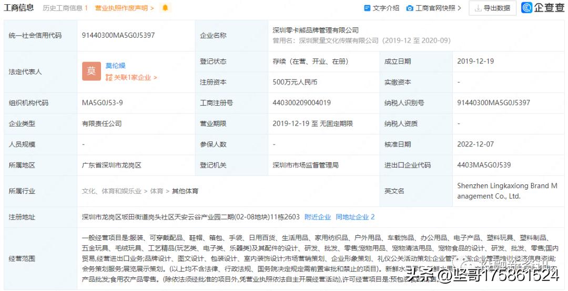This screenshot has height=291, width=568.
Task: Click business registration number 440300209004019
Action: (x=301, y=103)
